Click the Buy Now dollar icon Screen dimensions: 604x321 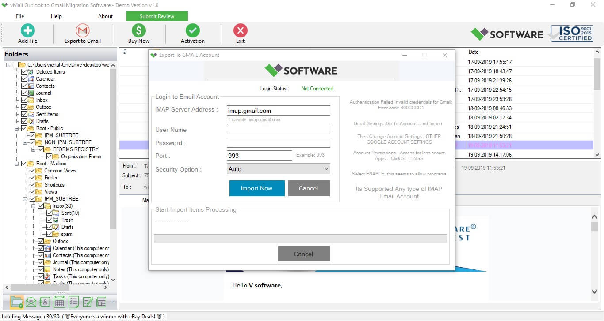(x=139, y=31)
